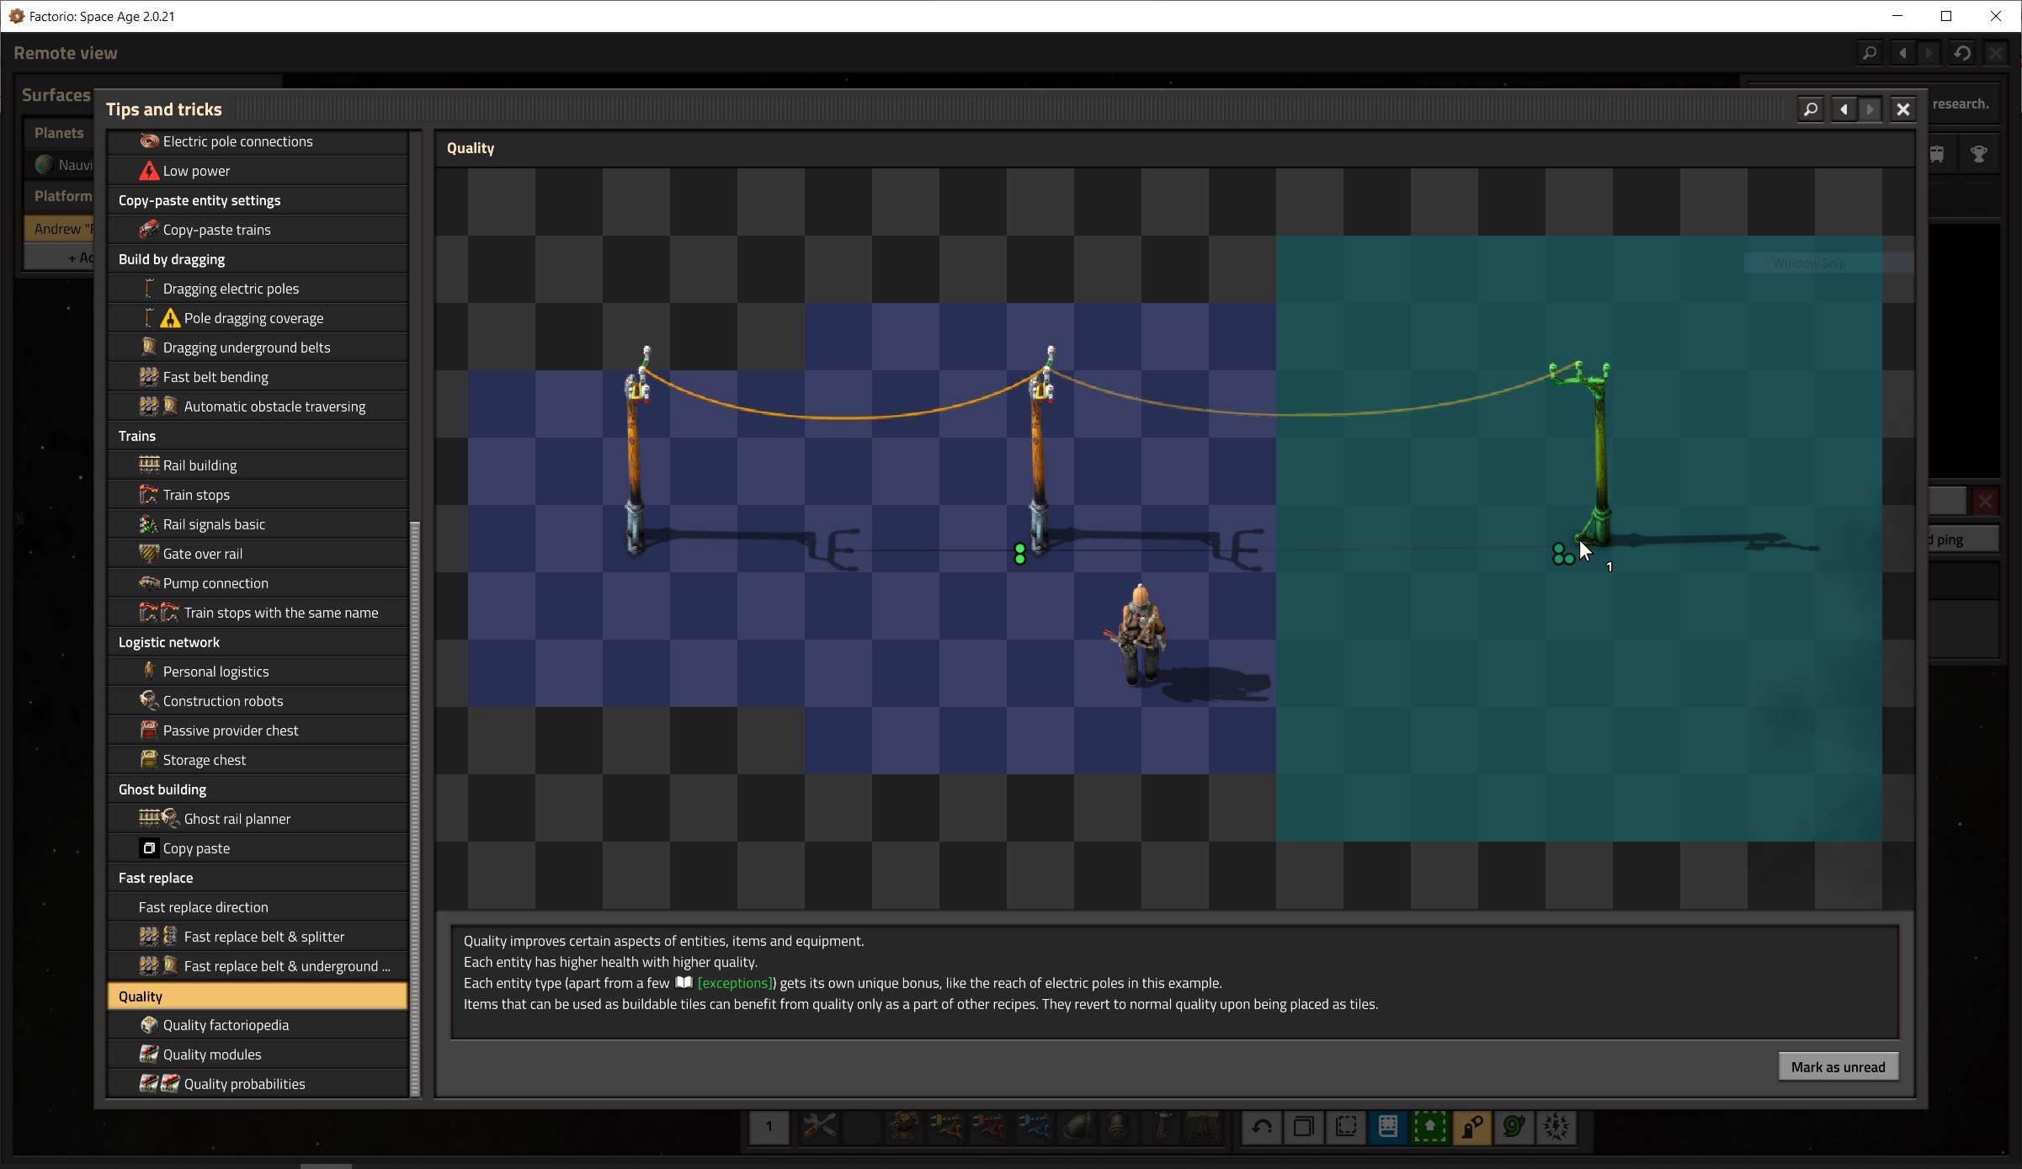Open Dragging electric poles tip
This screenshot has width=2022, height=1169.
(258, 289)
